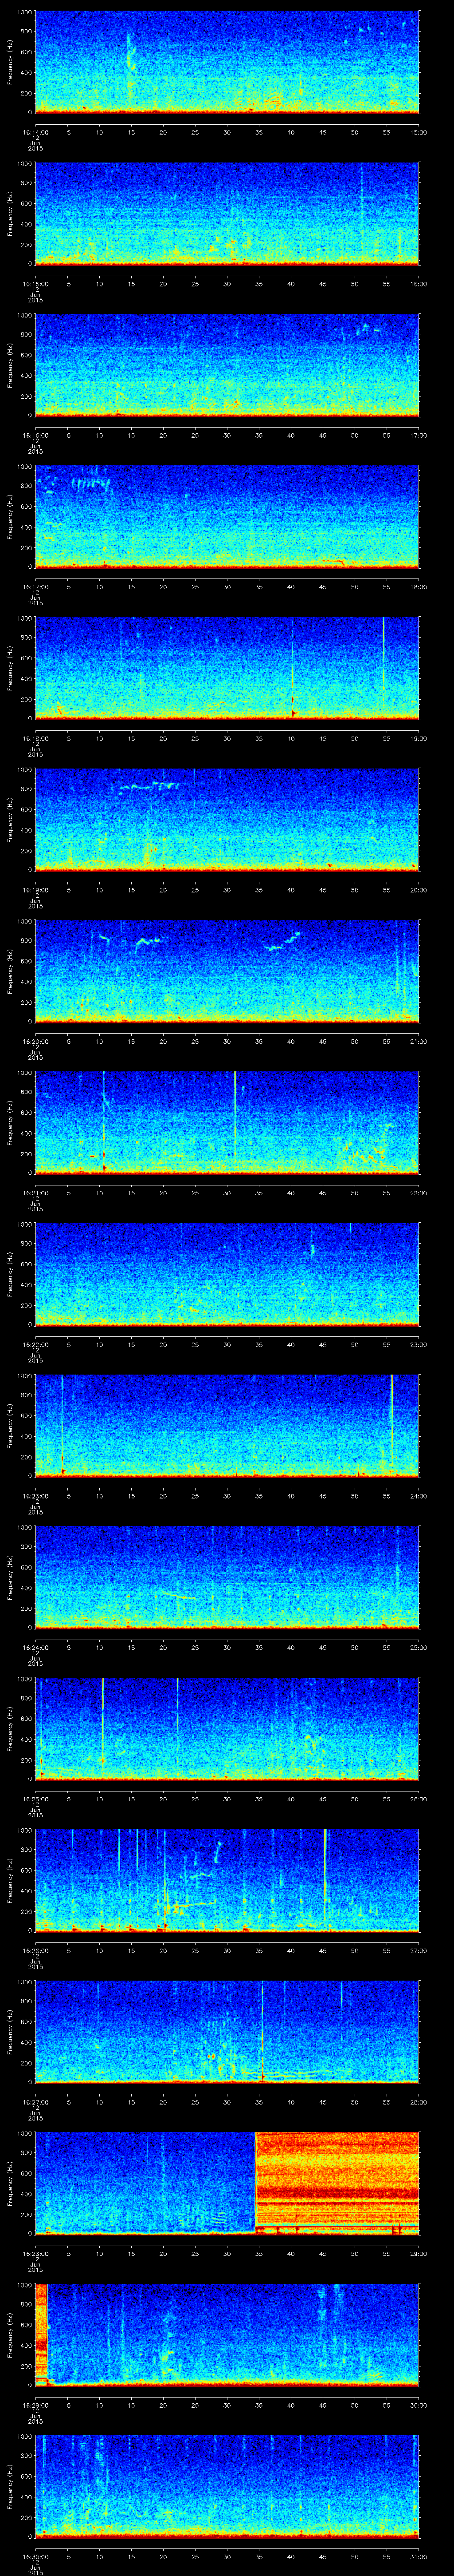The image size is (454, 2576).
Task: Select the spectrogram panel starting at 16:26:00
Action: (227, 1880)
